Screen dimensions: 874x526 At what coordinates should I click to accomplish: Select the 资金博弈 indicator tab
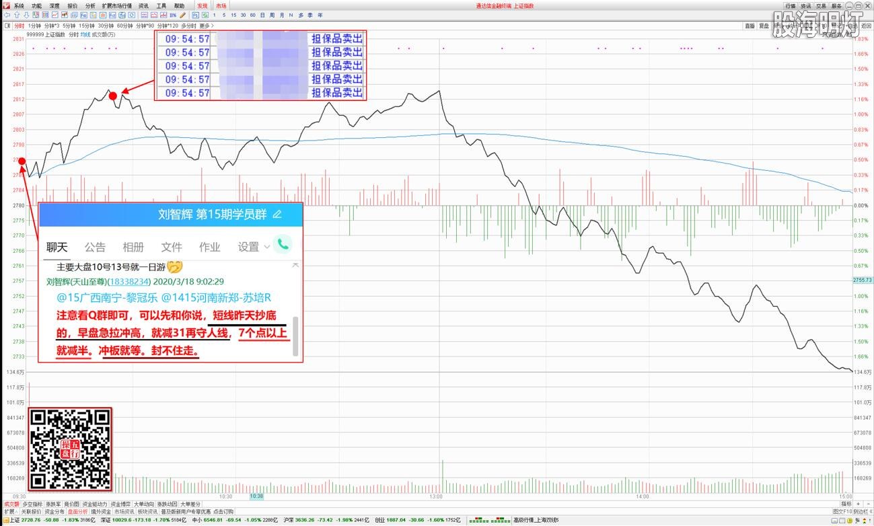pos(120,504)
